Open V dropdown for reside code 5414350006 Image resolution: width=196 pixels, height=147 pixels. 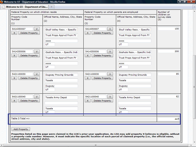coord(37,51)
